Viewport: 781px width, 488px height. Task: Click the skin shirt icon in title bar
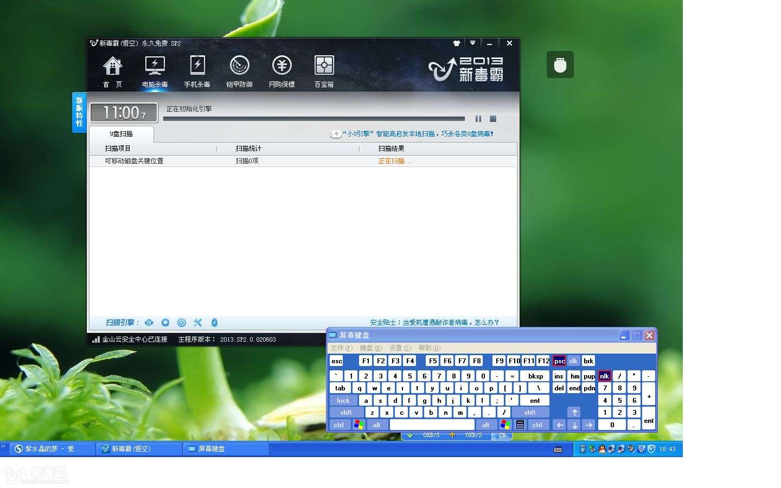tap(457, 43)
